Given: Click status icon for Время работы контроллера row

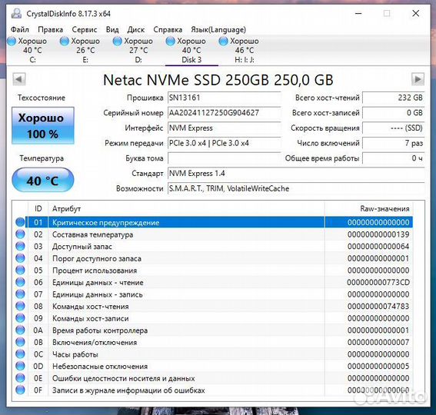Looking at the screenshot, I should (20, 330).
